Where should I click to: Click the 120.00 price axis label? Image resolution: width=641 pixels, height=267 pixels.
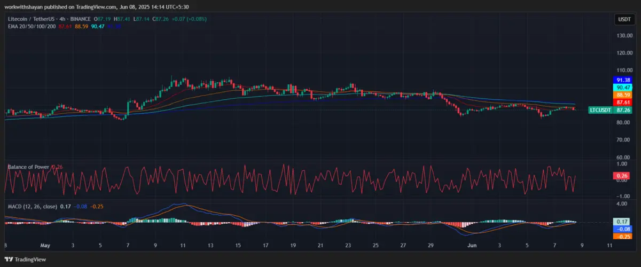pyautogui.click(x=624, y=53)
